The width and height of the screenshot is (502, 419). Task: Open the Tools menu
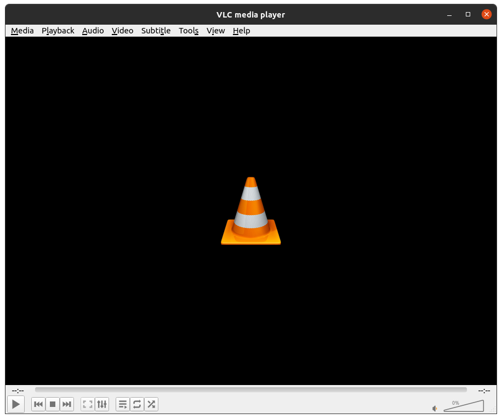[x=189, y=31]
